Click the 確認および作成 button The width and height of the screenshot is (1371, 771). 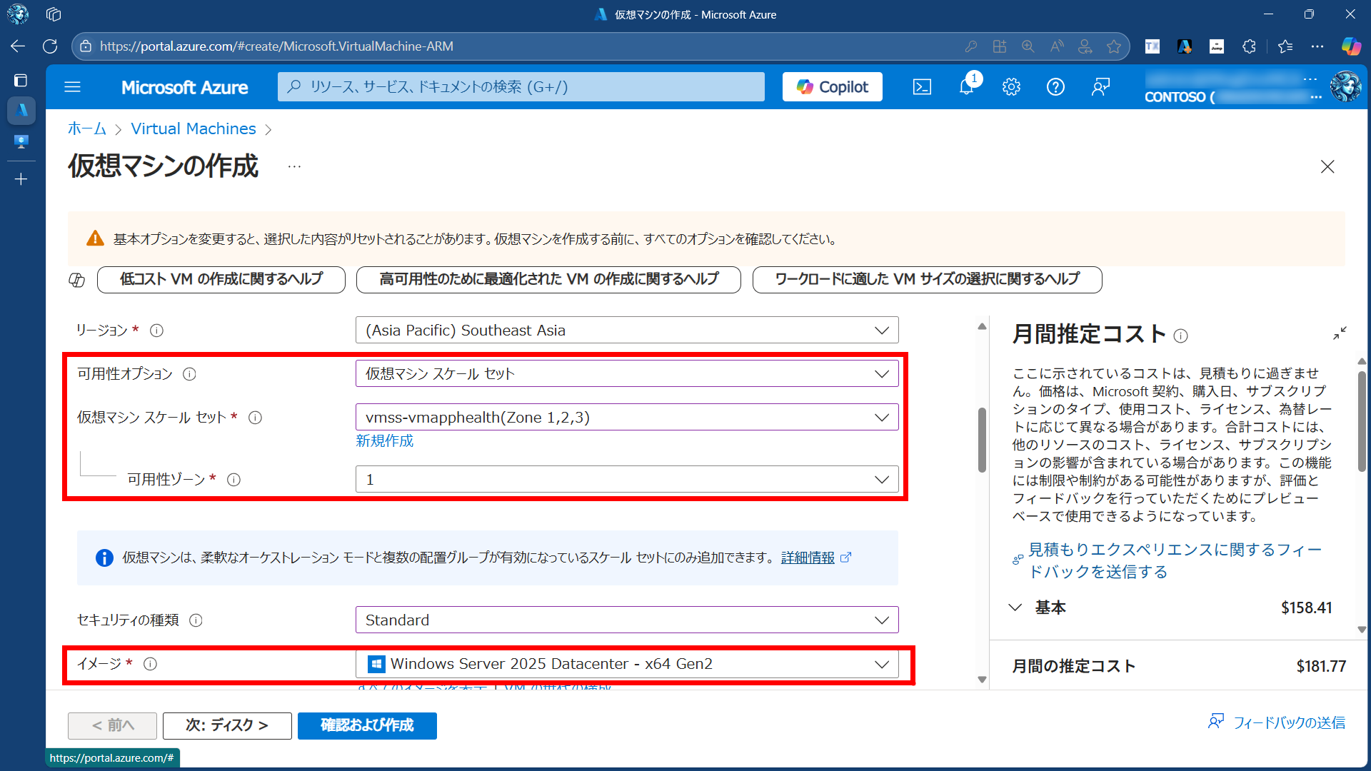coord(367,725)
